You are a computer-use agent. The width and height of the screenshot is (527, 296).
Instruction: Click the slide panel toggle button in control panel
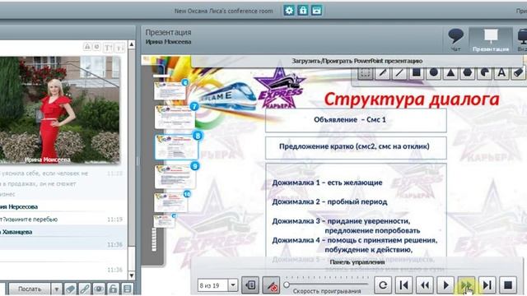click(x=250, y=285)
